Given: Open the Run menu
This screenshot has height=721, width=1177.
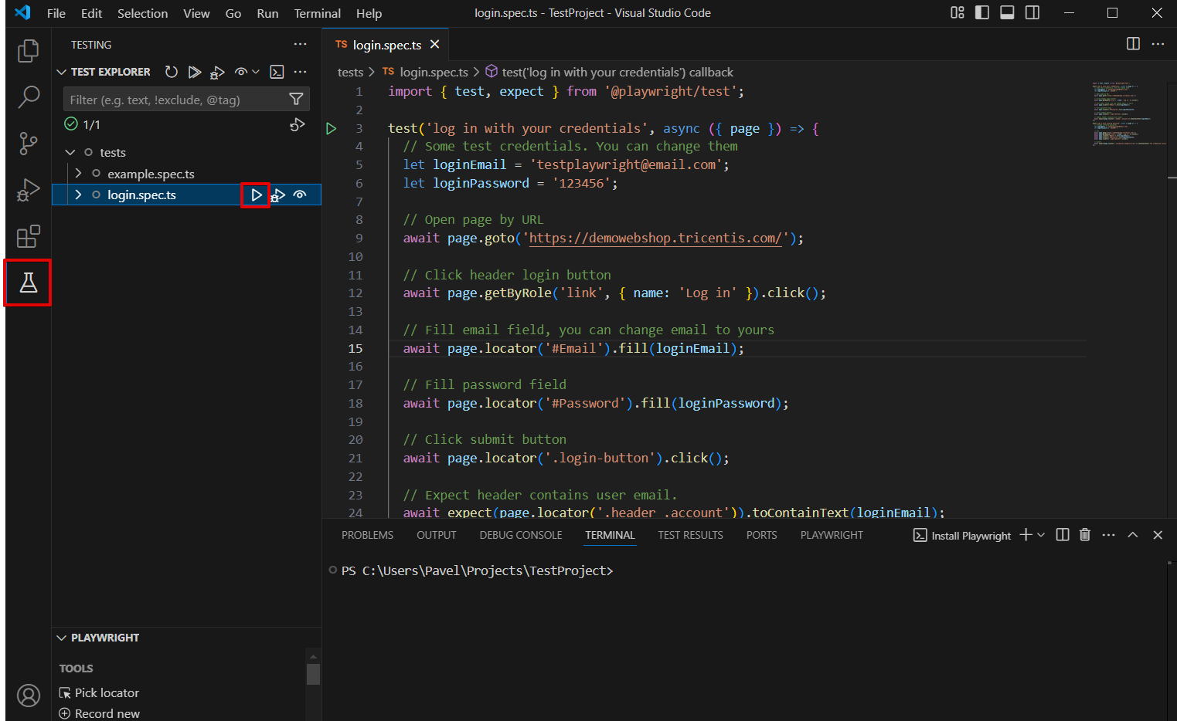Looking at the screenshot, I should pos(267,13).
